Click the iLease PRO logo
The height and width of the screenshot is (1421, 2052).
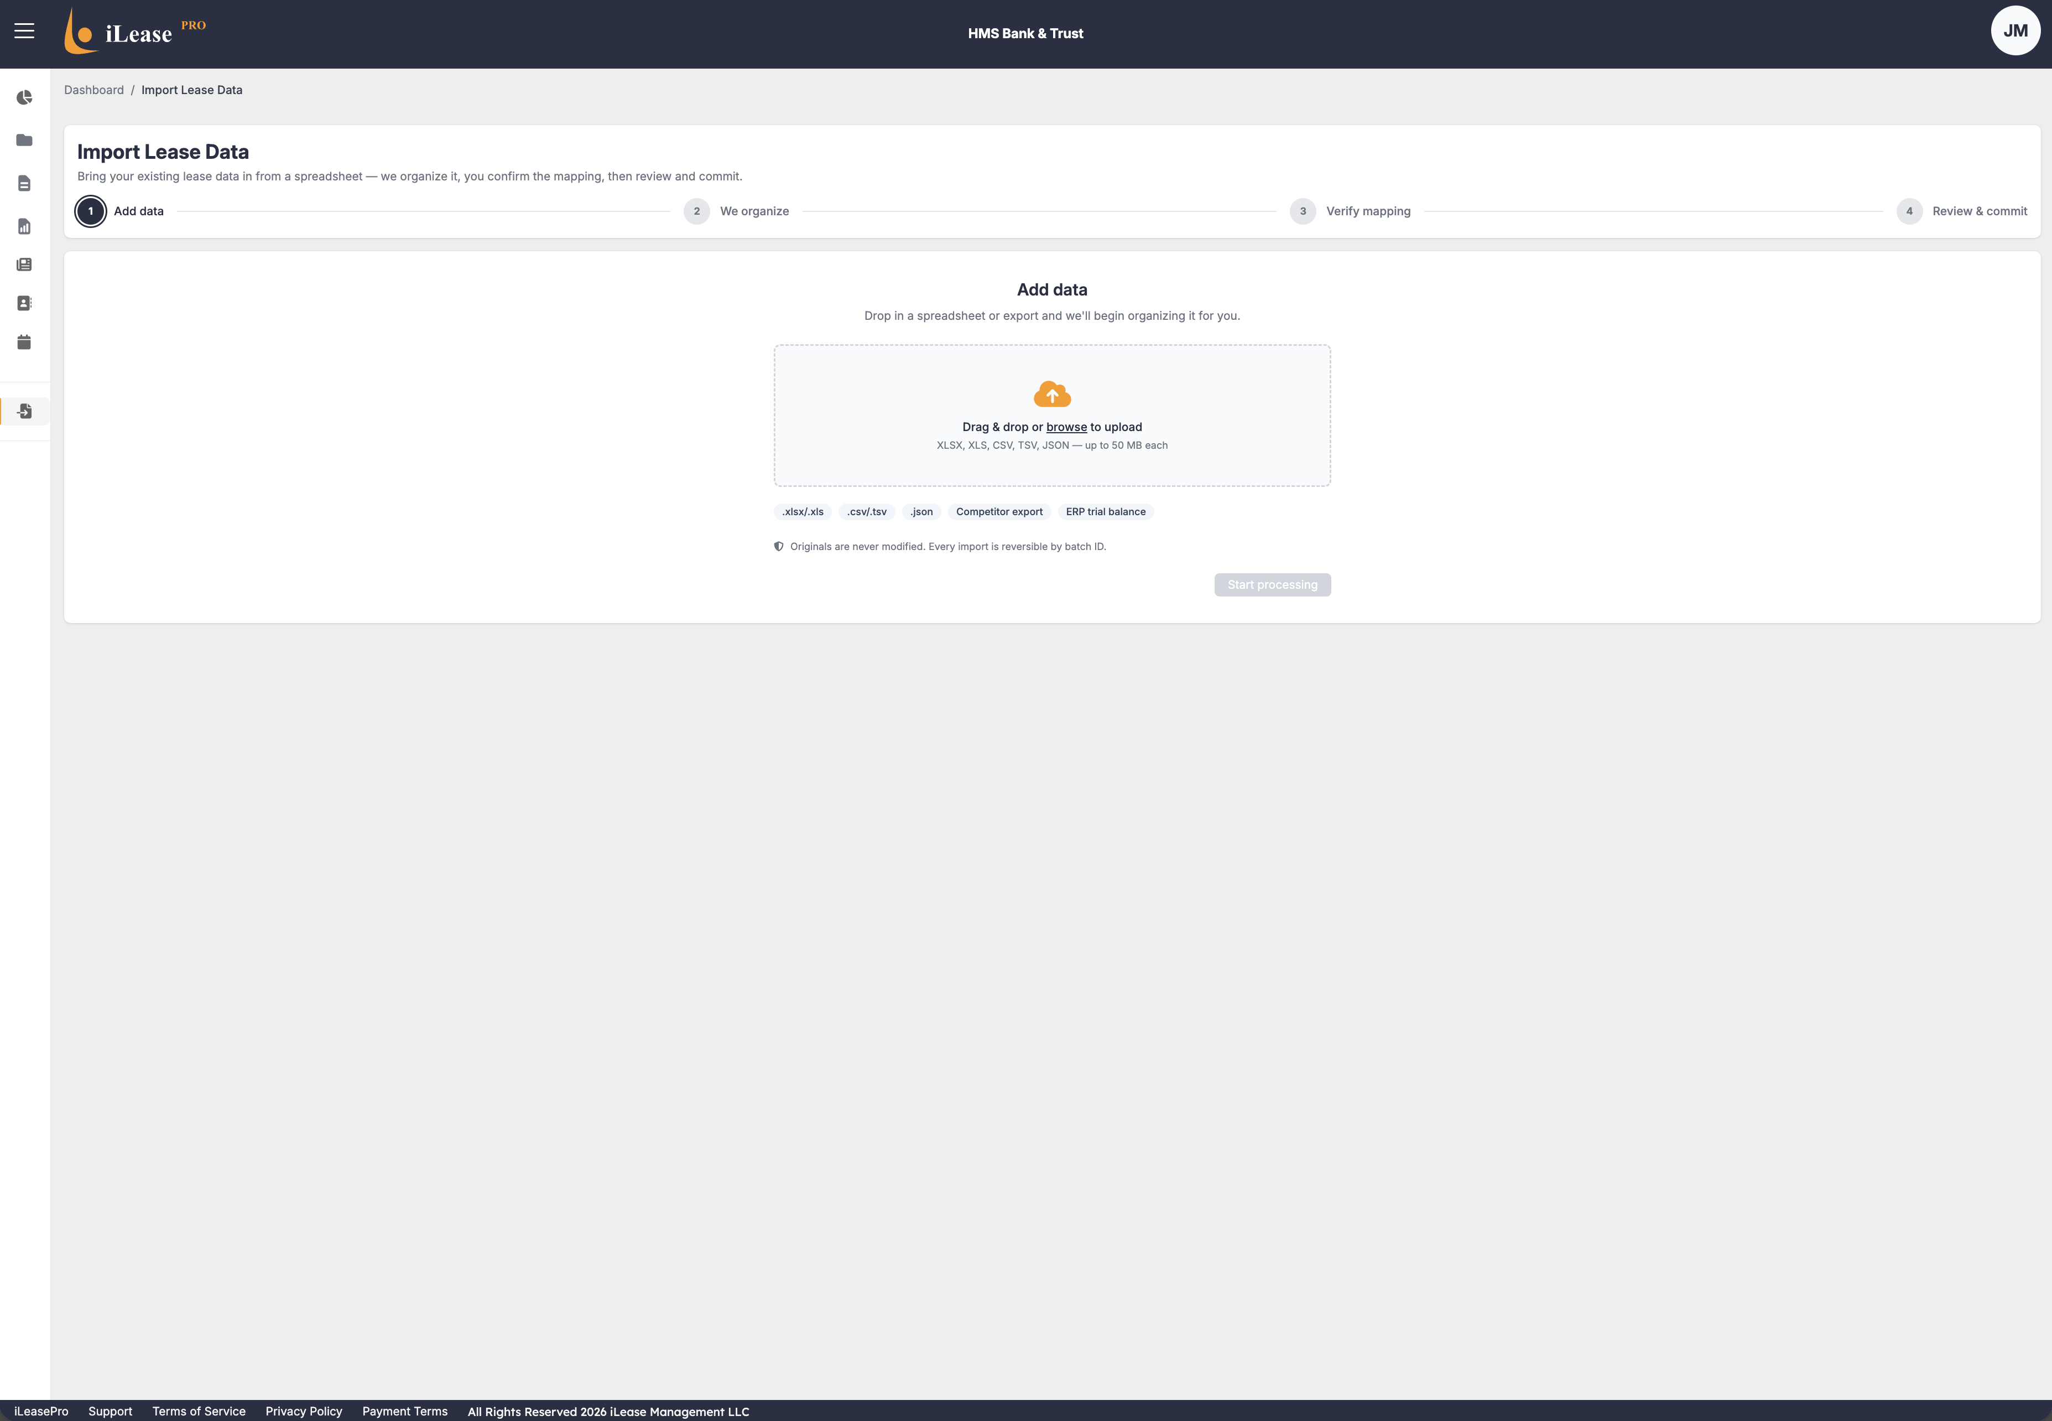136,31
